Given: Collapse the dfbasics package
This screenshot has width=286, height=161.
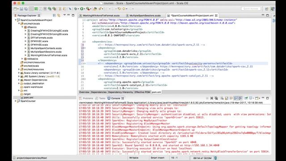Looking at the screenshot, I should 22,27.
